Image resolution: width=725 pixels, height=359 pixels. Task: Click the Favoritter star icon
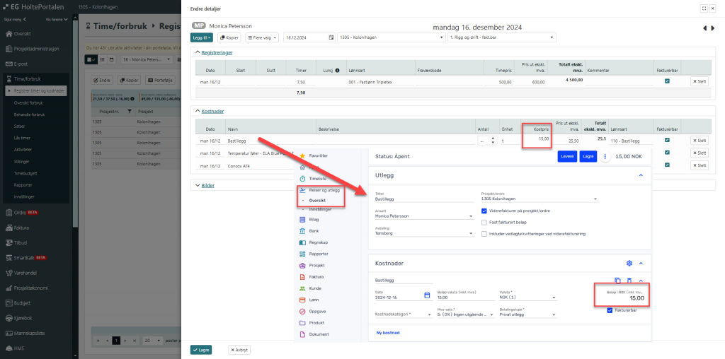(303, 155)
